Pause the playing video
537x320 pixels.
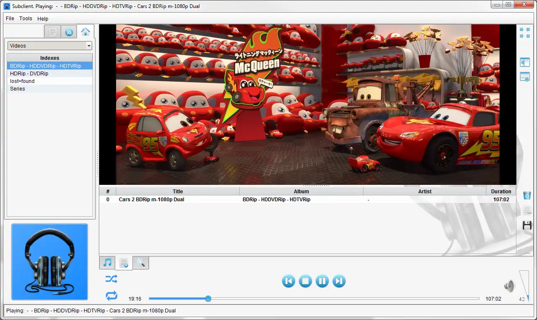[x=322, y=281]
